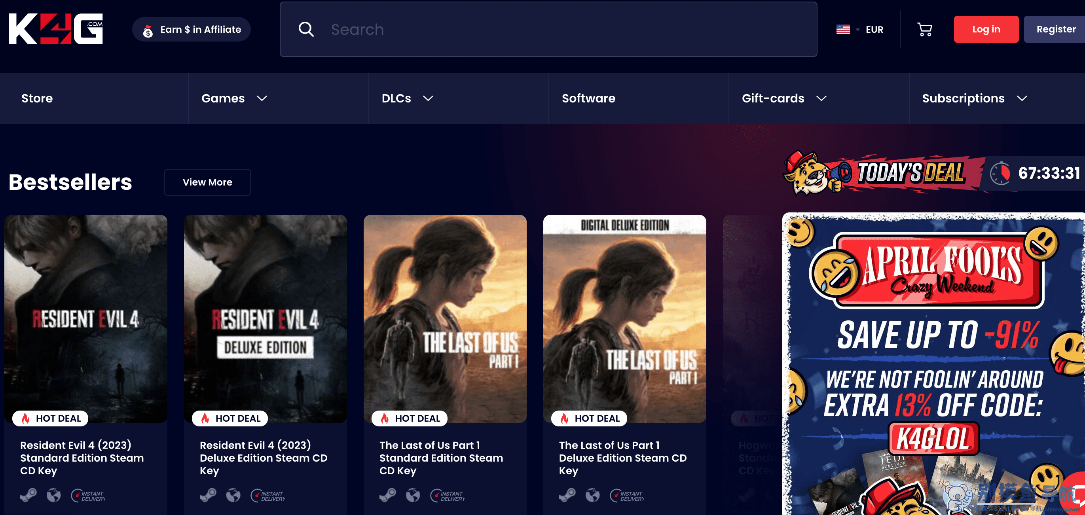The image size is (1085, 515).
Task: Open the Software menu item
Action: [x=588, y=98]
